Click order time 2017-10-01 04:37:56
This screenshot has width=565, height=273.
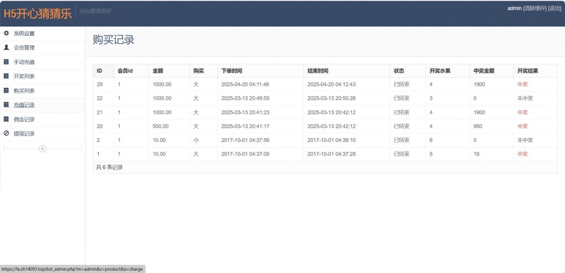[x=245, y=140]
